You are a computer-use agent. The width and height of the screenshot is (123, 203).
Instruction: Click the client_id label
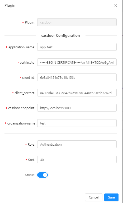[x=29, y=78]
